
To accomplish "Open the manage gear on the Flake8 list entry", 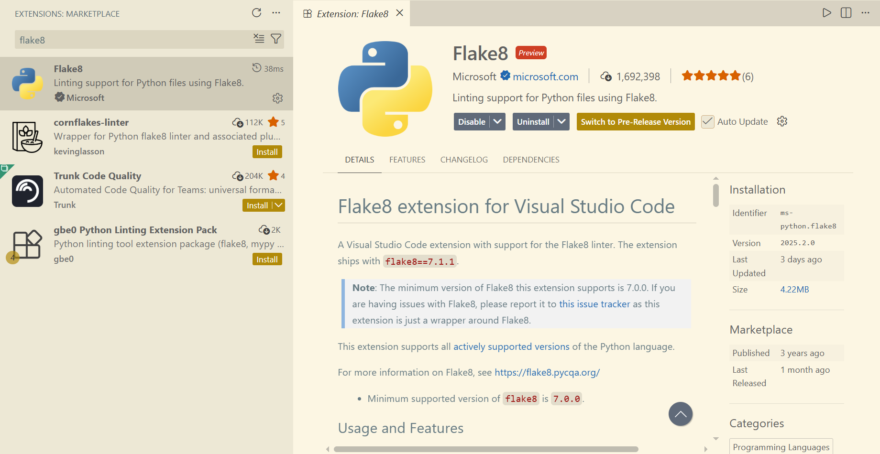I will 277,98.
